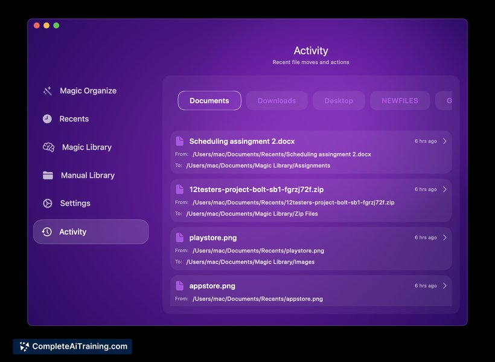Click the appstore.png file name
Screen dimensions: 495x362
click(x=212, y=286)
